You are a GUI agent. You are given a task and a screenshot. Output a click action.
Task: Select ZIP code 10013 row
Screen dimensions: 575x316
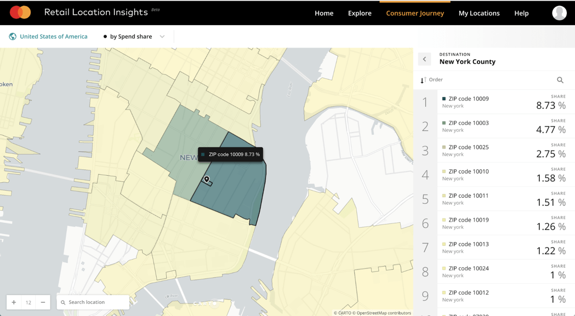[x=494, y=247]
